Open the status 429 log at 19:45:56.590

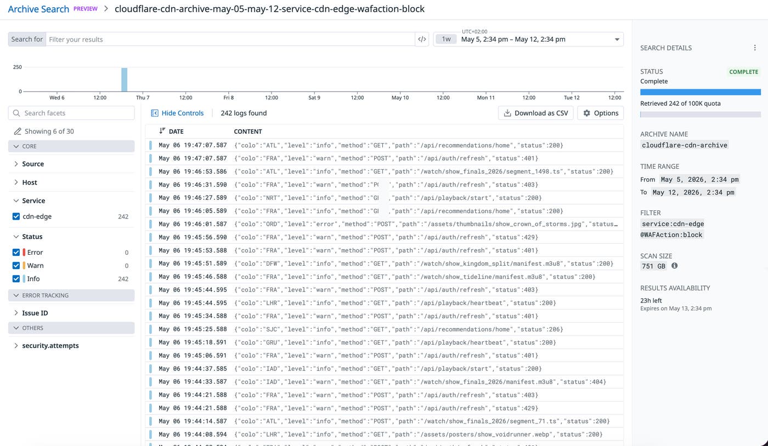(384, 237)
